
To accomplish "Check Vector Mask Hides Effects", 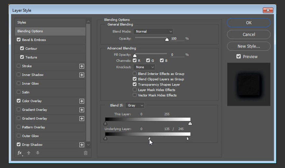I will (135, 95).
